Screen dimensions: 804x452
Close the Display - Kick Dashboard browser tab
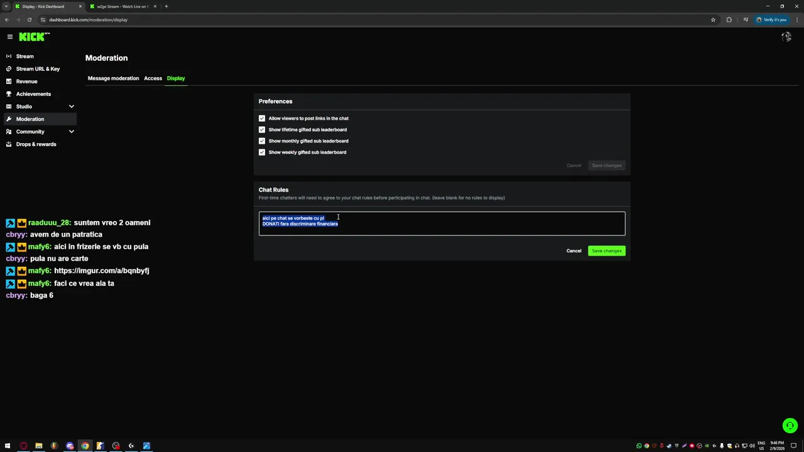click(x=80, y=6)
